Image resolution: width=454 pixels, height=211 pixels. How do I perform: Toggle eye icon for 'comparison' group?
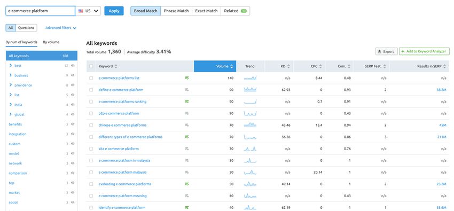[x=73, y=173]
